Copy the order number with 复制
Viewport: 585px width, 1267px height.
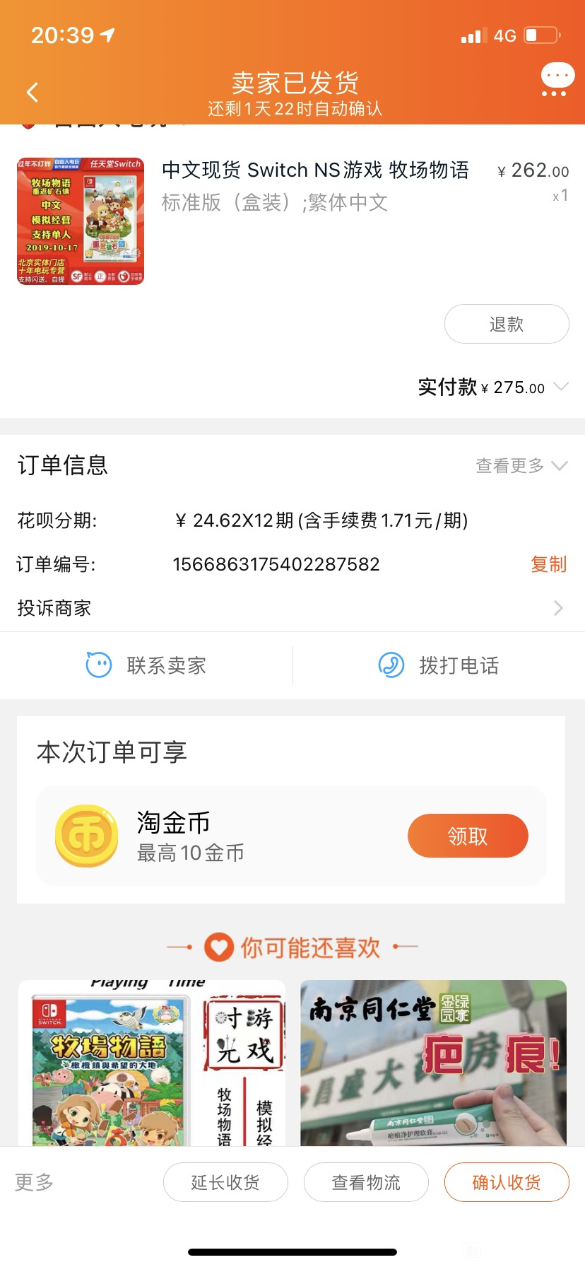pos(549,564)
